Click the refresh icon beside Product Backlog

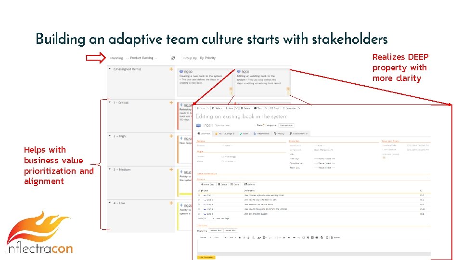173,58
